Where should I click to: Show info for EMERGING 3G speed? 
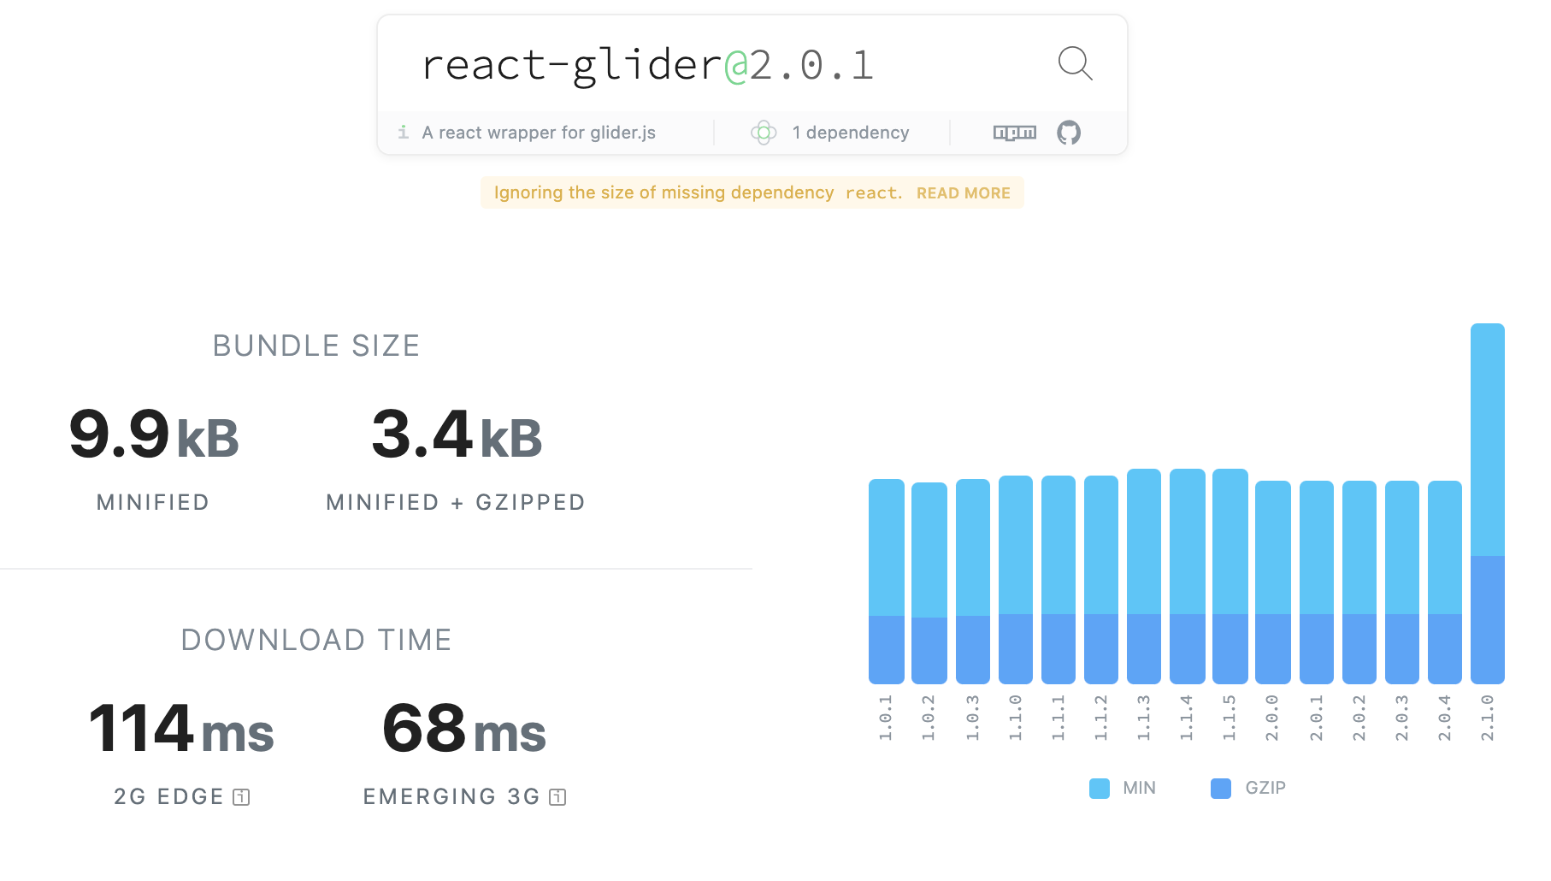tap(557, 797)
